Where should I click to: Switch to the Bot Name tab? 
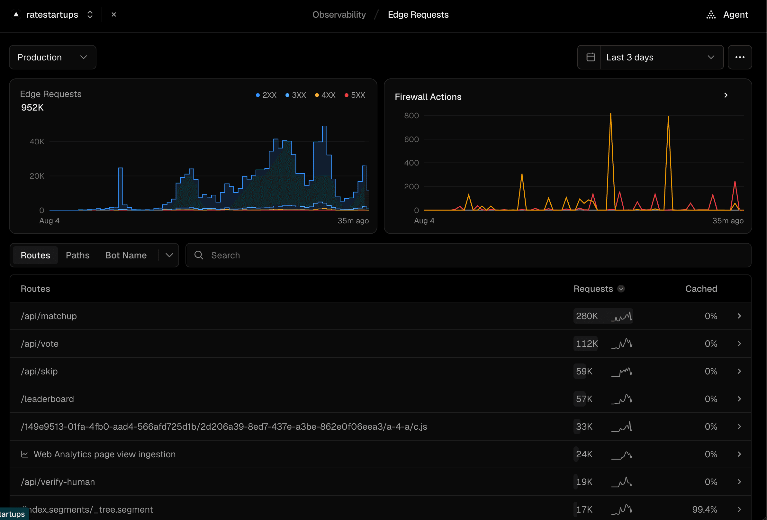tap(126, 255)
